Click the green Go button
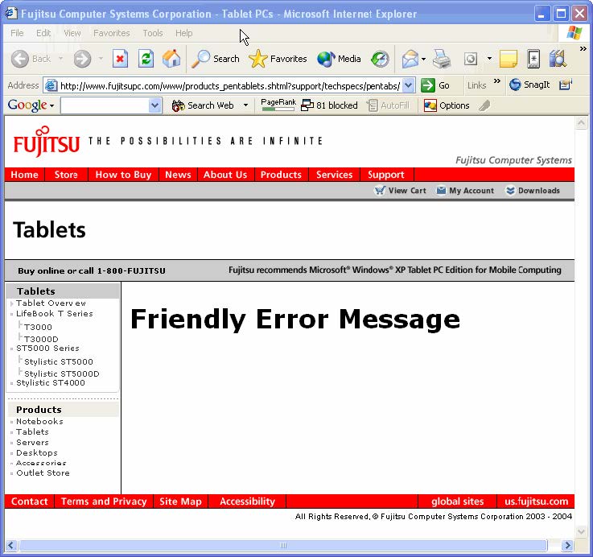This screenshot has width=593, height=557. pos(435,85)
